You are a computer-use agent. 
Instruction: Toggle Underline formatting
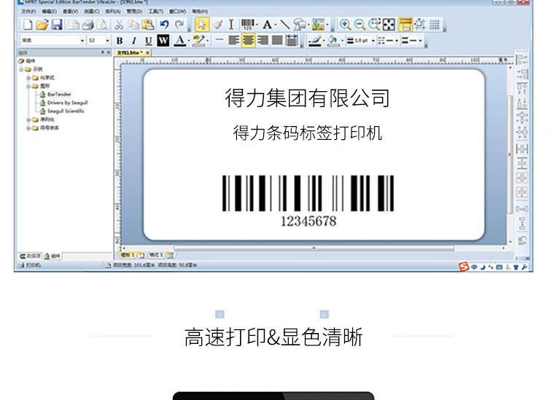148,41
